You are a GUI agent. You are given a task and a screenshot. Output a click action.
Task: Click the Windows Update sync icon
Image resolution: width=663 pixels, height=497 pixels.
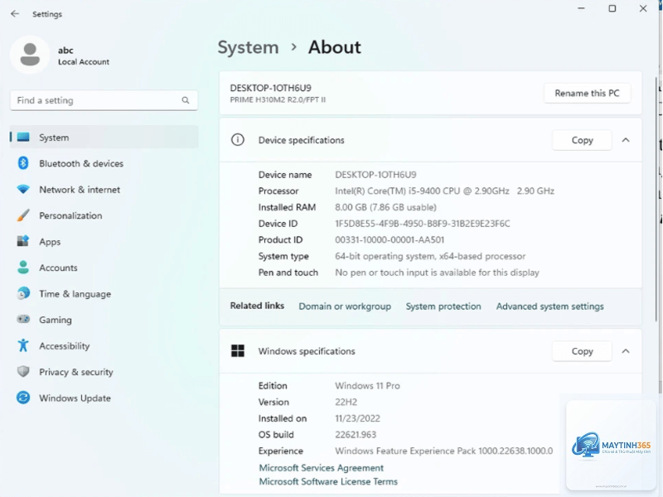click(23, 398)
